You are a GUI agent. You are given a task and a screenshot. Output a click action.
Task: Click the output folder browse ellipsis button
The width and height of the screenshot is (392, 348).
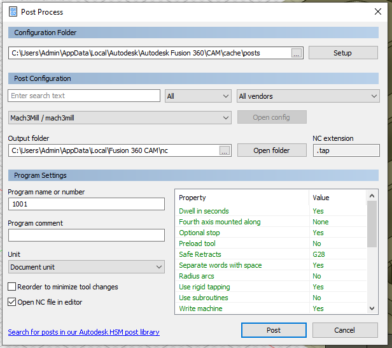tap(224, 151)
